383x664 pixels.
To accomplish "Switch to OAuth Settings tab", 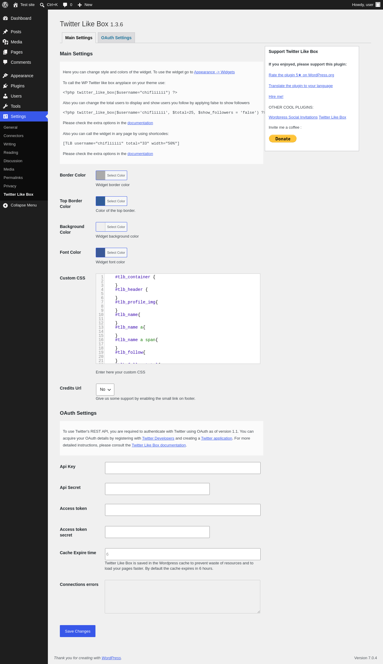I will 116,38.
